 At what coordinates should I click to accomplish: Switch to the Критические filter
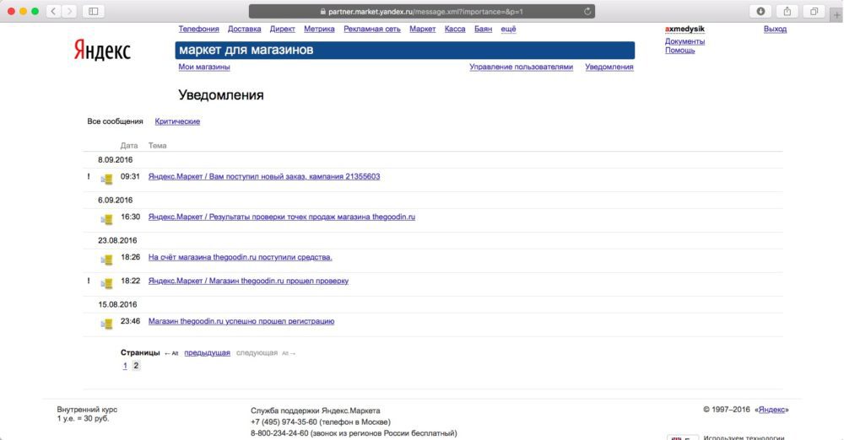177,121
